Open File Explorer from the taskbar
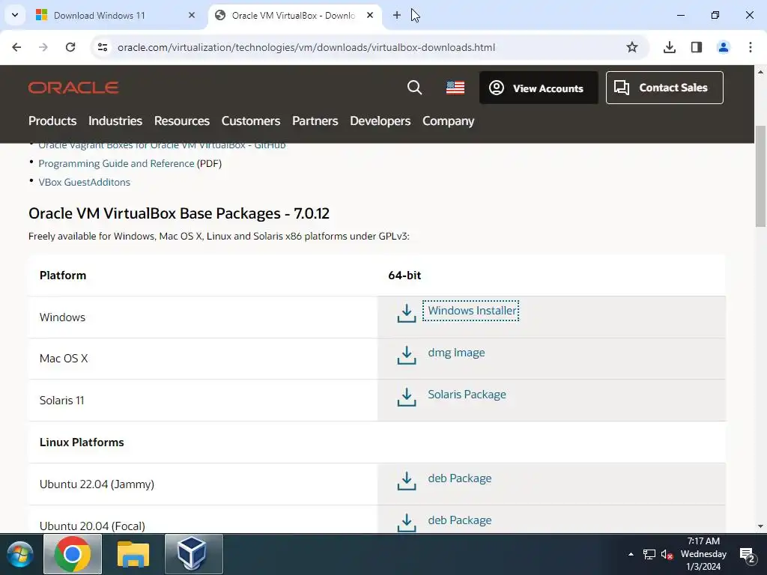Image resolution: width=767 pixels, height=575 pixels. point(133,554)
